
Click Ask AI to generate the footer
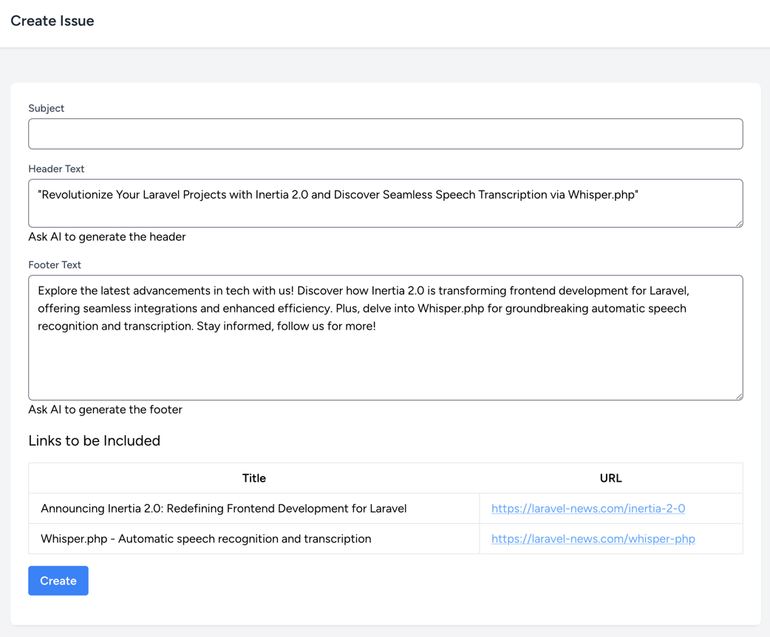[x=105, y=409]
